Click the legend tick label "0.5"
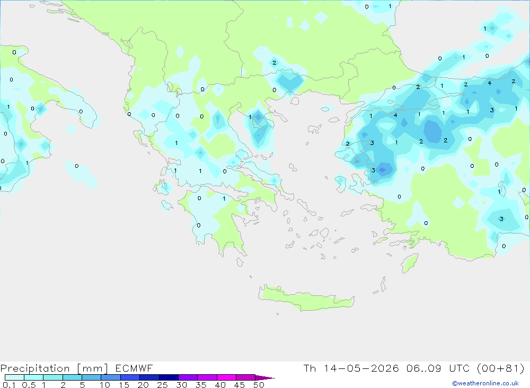530x388 pixels. tap(29, 385)
